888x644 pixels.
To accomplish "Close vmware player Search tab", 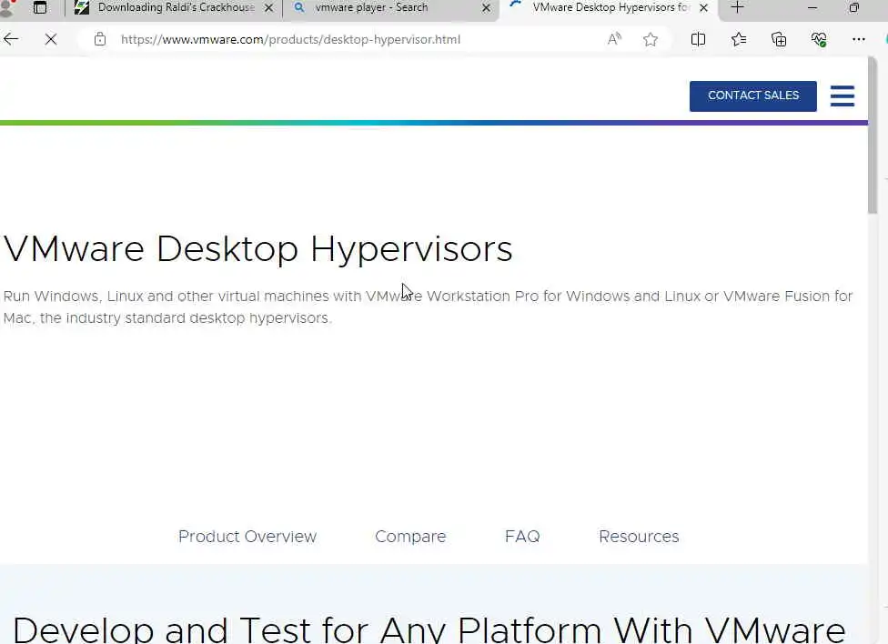I will point(486,8).
